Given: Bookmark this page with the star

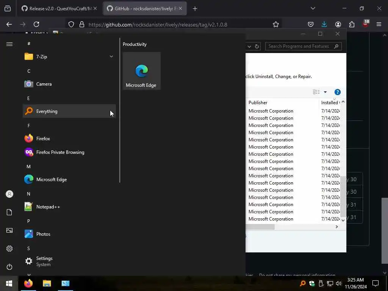Looking at the screenshot, I should coord(276,24).
